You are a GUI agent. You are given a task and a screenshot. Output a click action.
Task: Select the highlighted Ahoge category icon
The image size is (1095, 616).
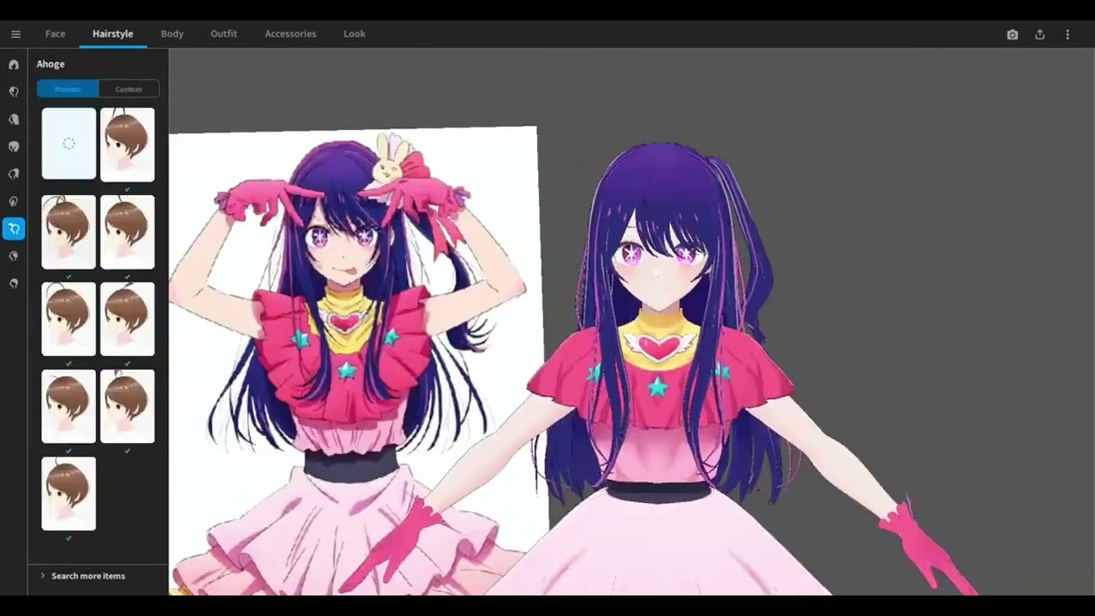14,228
